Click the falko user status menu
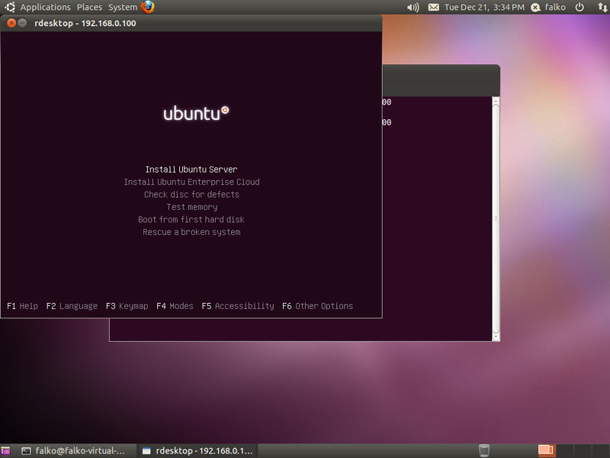The image size is (610, 458). coord(548,8)
